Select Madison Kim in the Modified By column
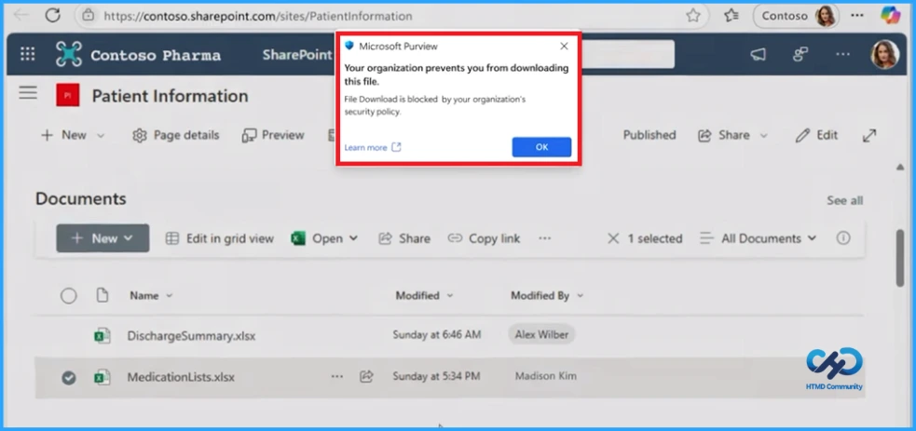Image resolution: width=916 pixels, height=431 pixels. click(546, 376)
